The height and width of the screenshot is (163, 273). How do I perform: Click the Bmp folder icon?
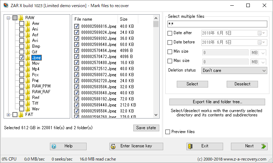(27, 46)
